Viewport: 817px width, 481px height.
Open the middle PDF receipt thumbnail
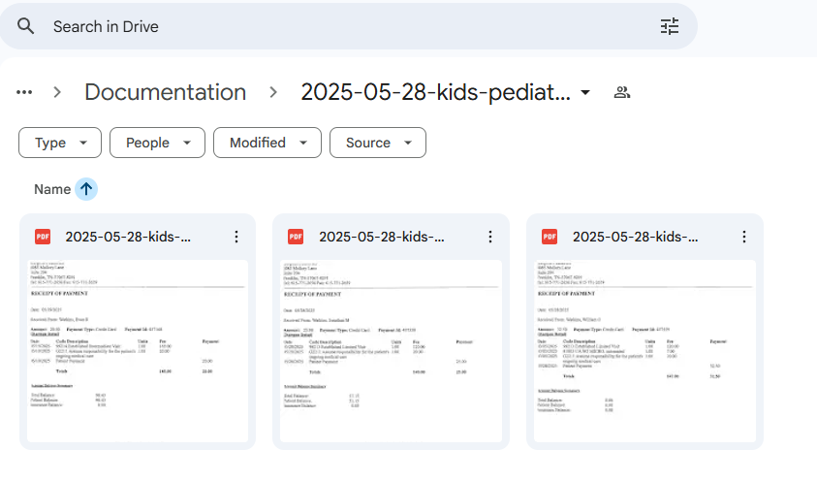(x=391, y=351)
